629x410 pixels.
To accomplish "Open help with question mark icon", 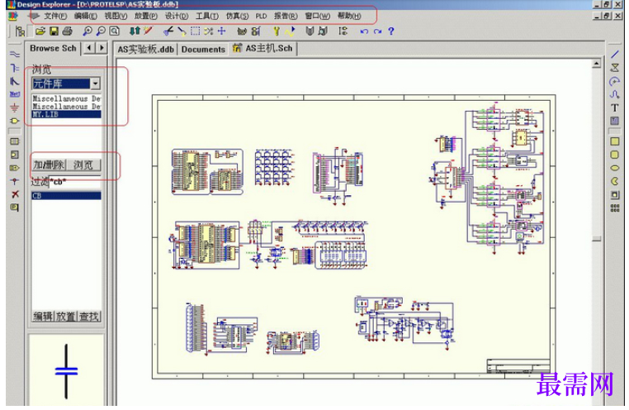I will tap(391, 31).
